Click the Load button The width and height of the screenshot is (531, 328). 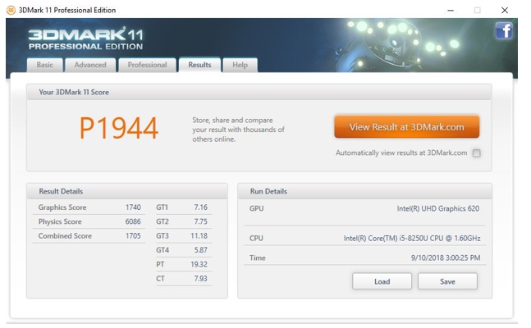click(x=382, y=281)
